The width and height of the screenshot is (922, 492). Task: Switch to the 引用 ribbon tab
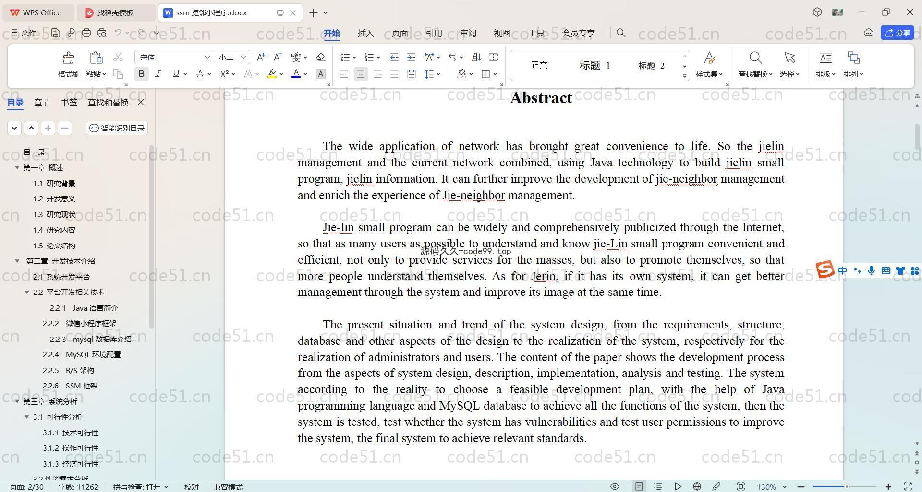pyautogui.click(x=434, y=33)
